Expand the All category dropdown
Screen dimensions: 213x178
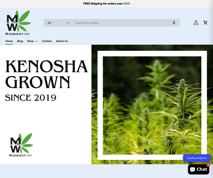pyautogui.click(x=58, y=23)
